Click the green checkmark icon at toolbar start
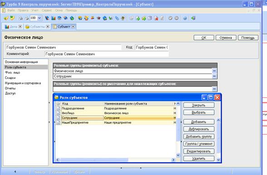267x175 pixels. click(6, 18)
